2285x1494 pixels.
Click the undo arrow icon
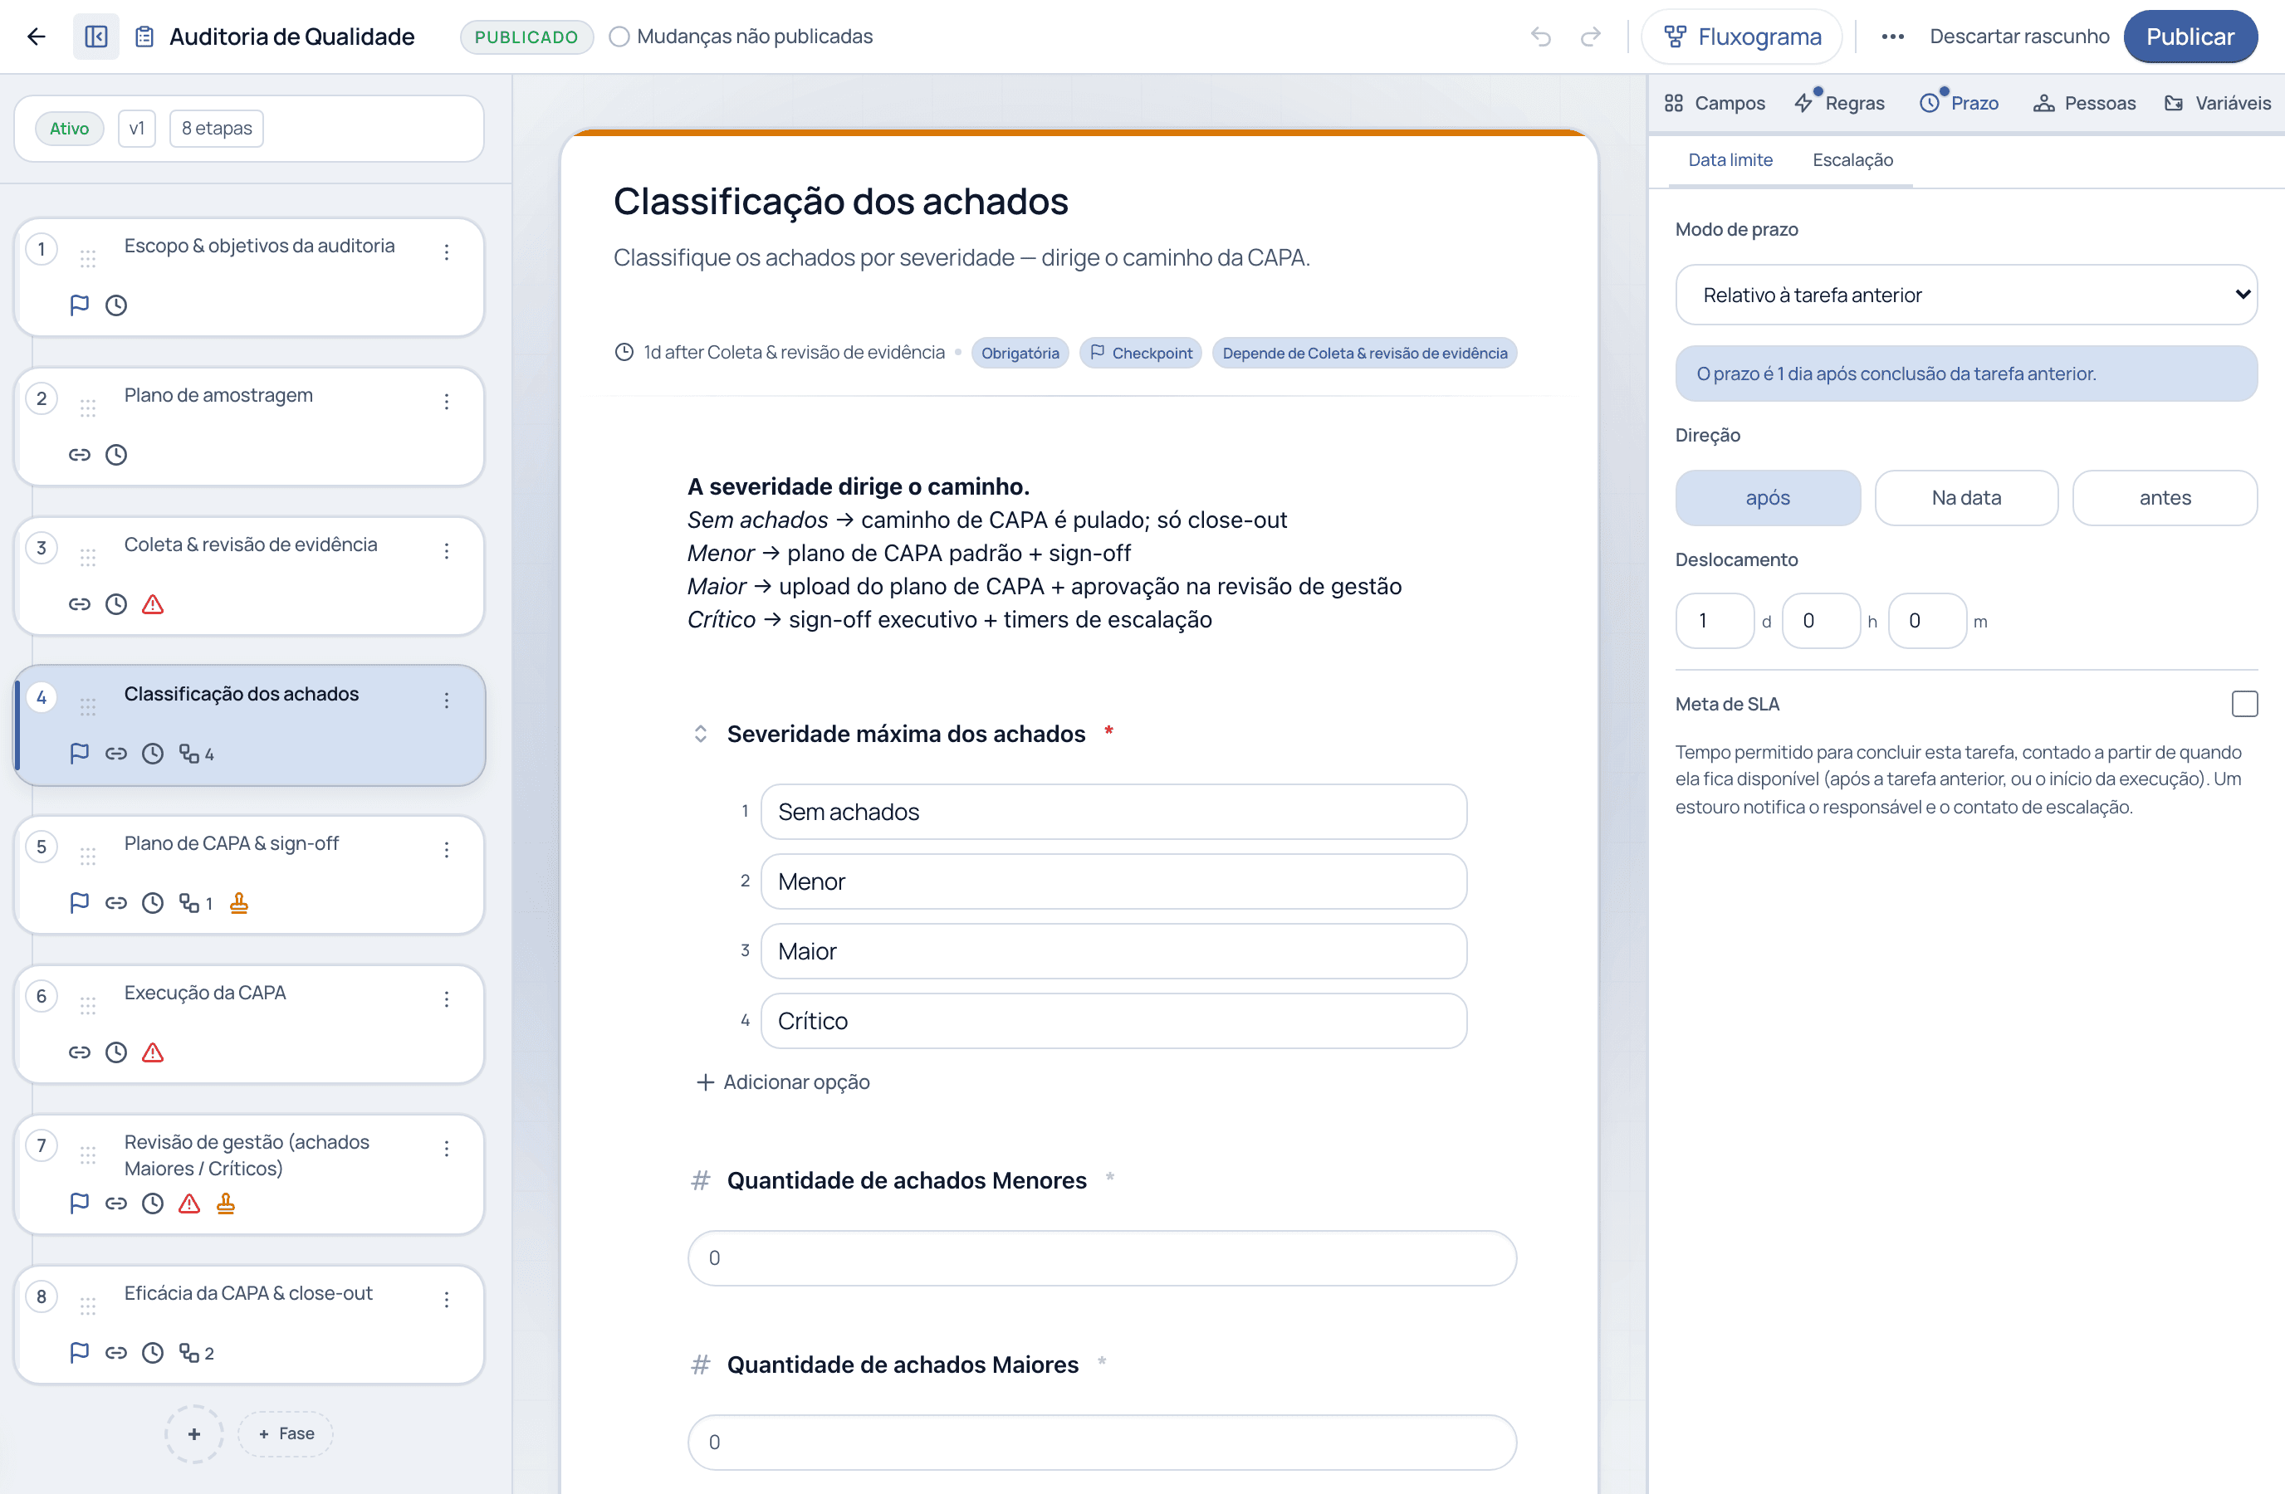coord(1541,37)
